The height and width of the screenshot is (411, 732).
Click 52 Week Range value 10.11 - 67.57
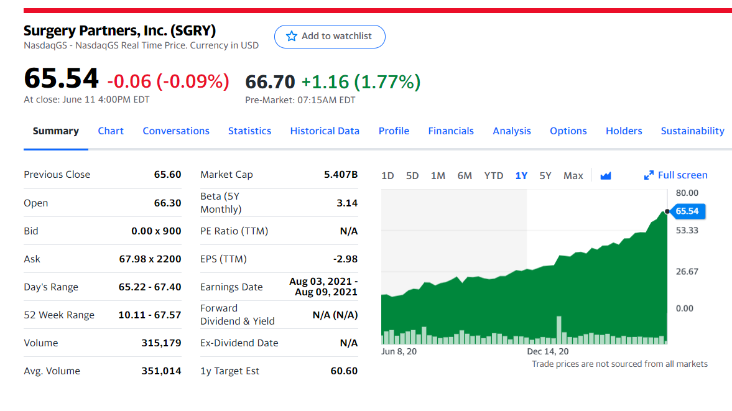[x=150, y=315]
